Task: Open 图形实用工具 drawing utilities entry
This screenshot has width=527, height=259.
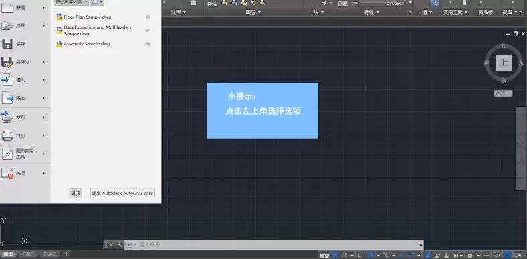Action: 24,154
